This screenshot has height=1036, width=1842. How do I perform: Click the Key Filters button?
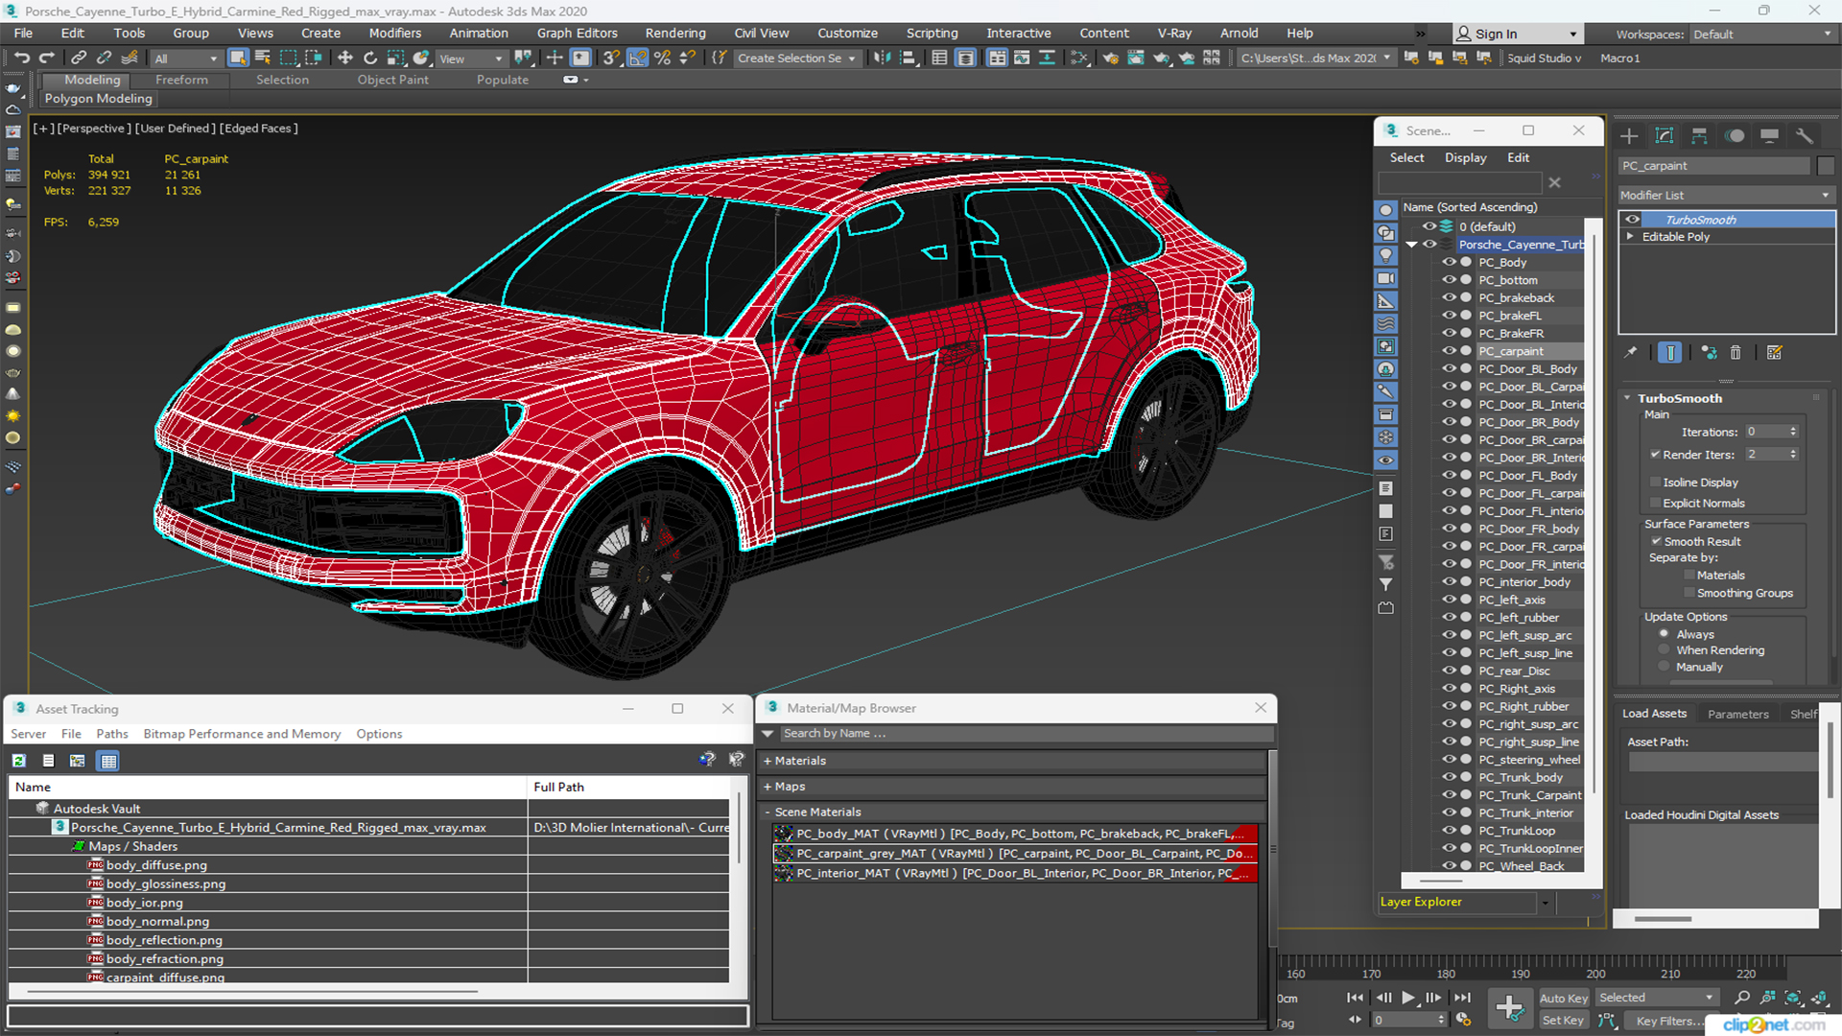click(x=1670, y=1021)
